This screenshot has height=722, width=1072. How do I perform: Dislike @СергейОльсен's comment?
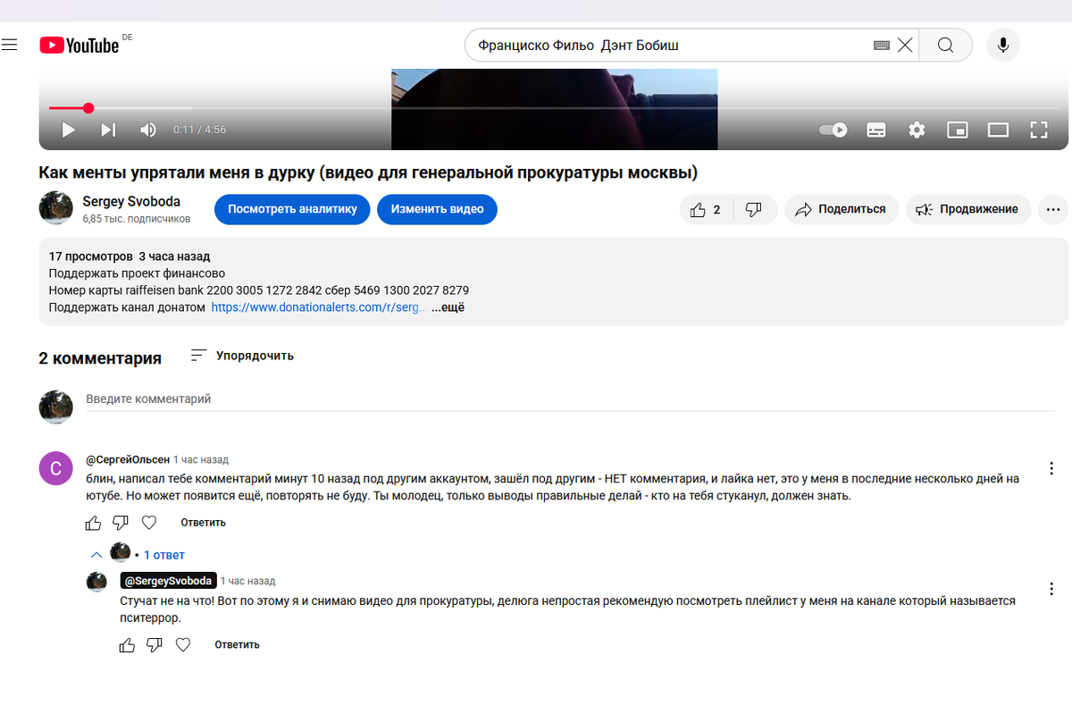[121, 523]
